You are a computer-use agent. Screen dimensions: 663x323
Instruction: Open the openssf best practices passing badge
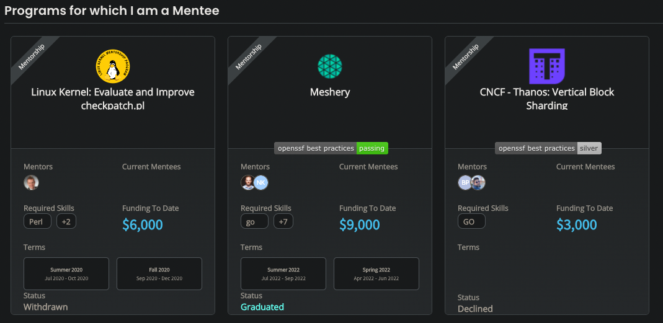coord(331,148)
